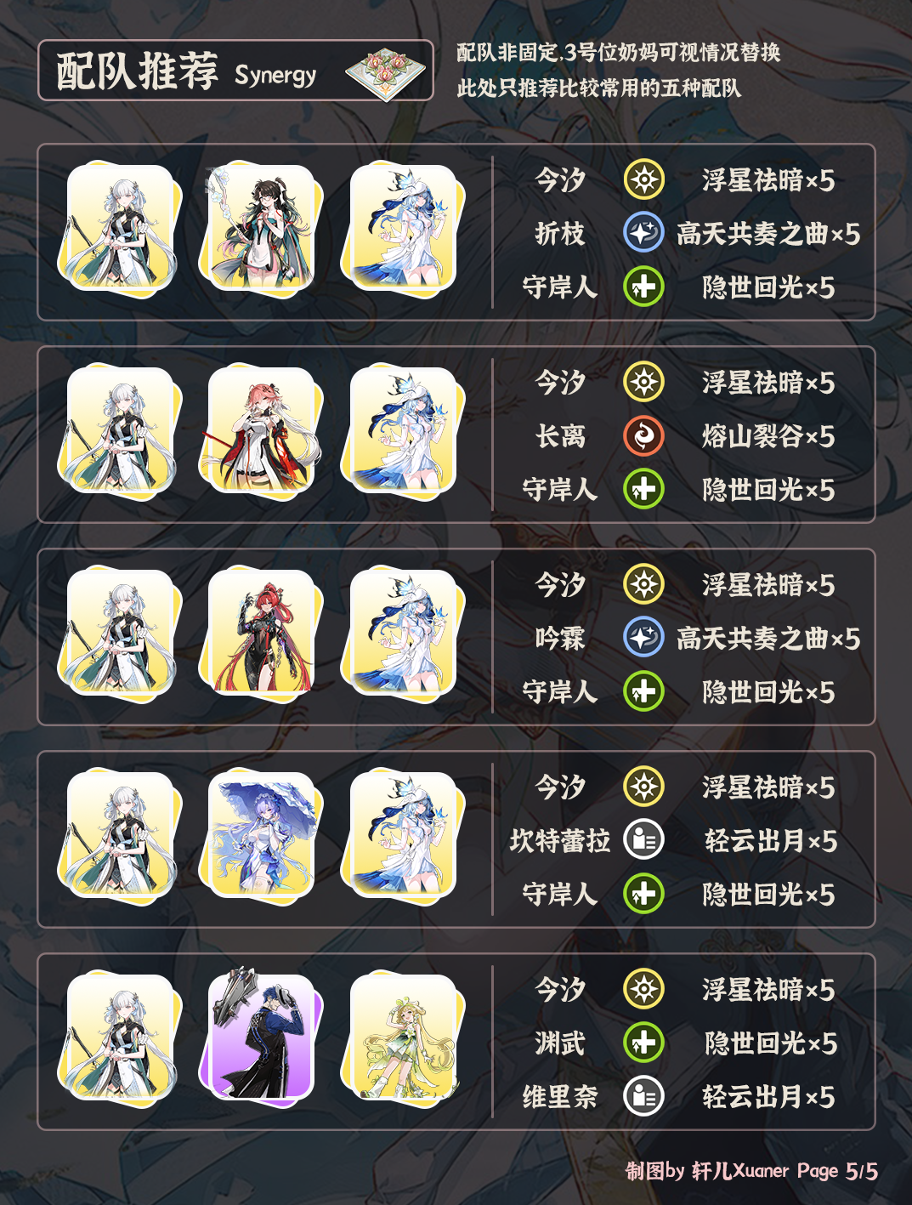Select the 吟霖 portrait in third team
This screenshot has height=1205, width=912.
[x=259, y=634]
